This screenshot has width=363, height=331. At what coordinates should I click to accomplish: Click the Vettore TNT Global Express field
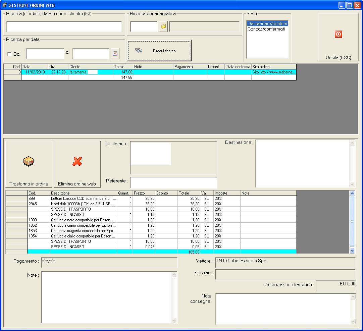285,263
